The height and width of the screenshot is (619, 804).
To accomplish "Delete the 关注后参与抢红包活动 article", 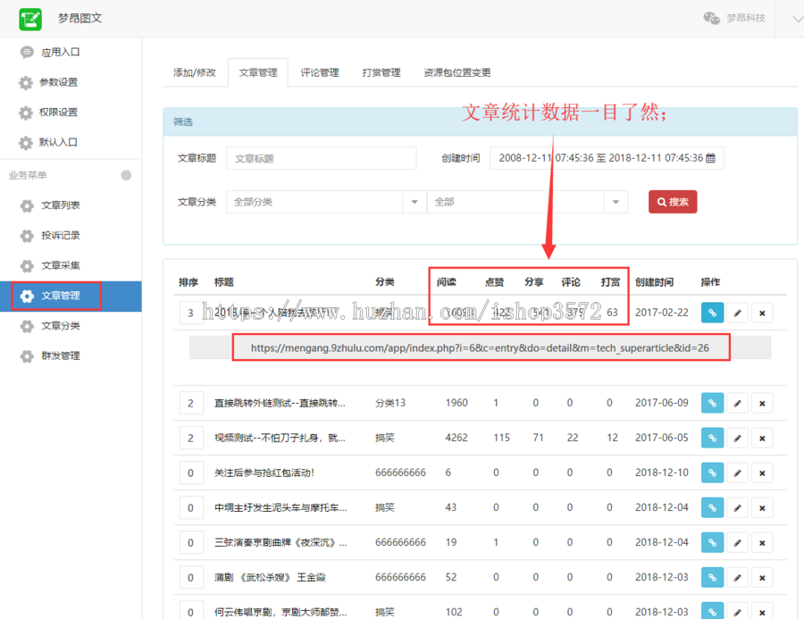I will (762, 473).
